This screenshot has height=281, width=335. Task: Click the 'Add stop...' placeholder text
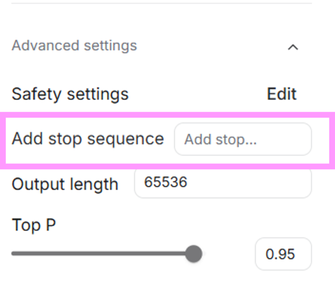220,140
